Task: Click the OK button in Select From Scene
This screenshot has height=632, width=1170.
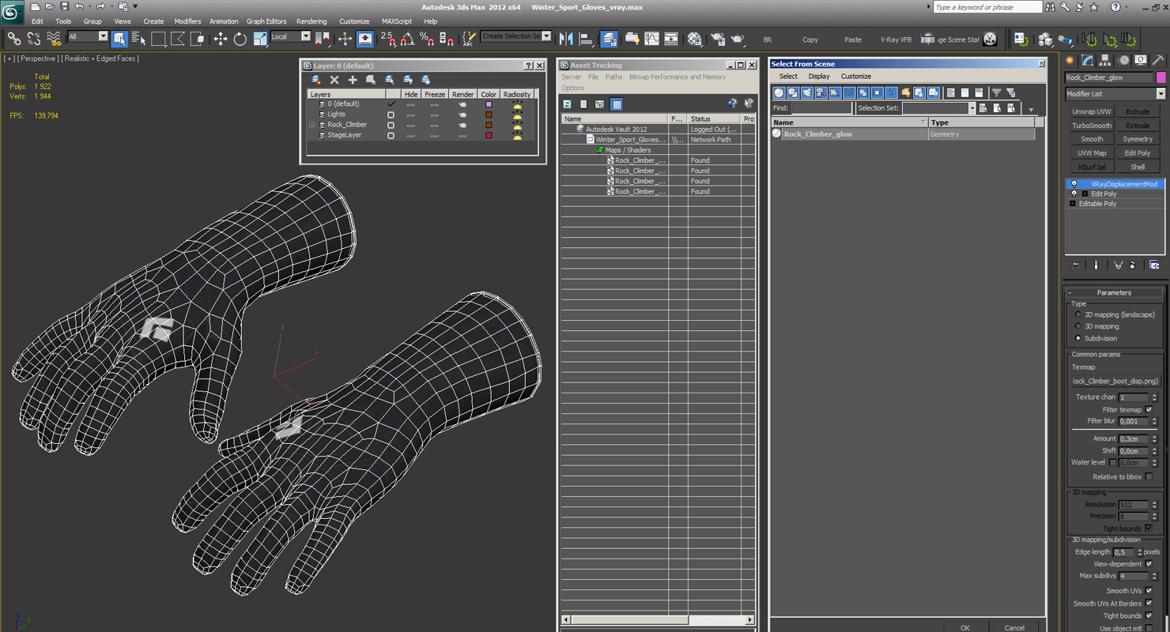Action: (964, 628)
